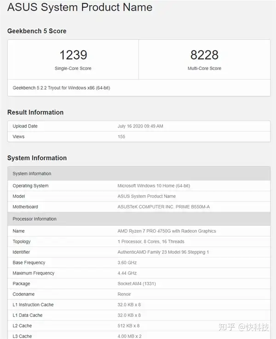This screenshot has height=339, width=276.
Task: Click the Operating System label
Action: tap(30, 186)
